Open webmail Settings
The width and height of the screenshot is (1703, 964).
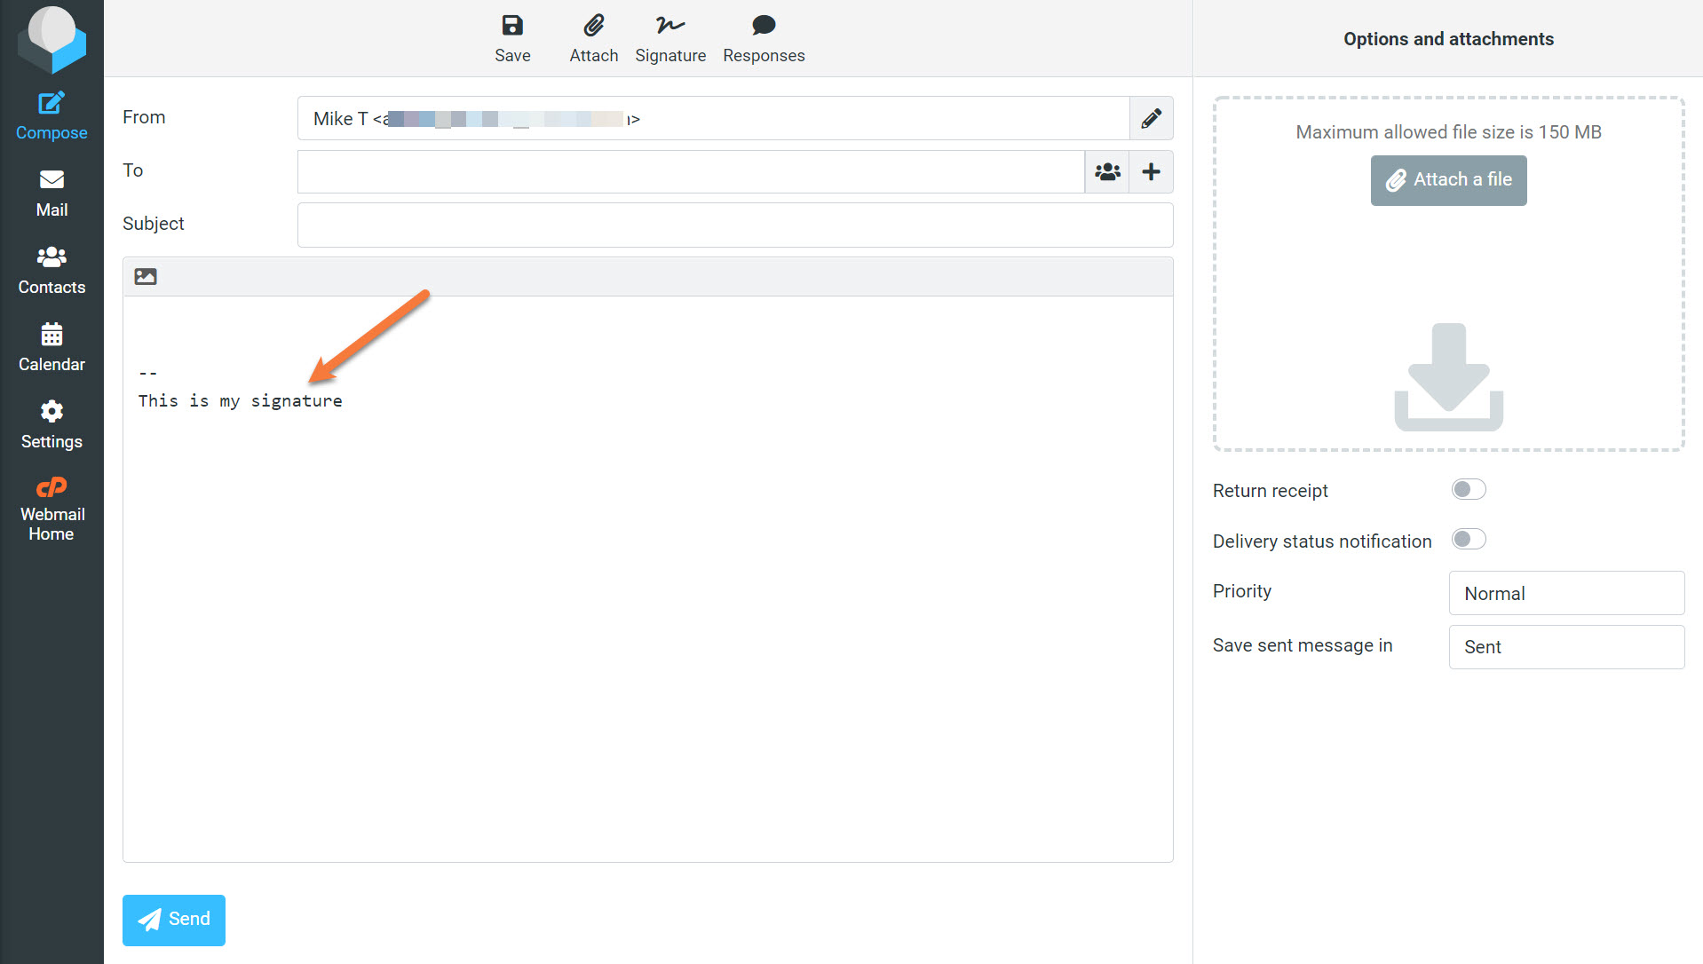coord(51,423)
